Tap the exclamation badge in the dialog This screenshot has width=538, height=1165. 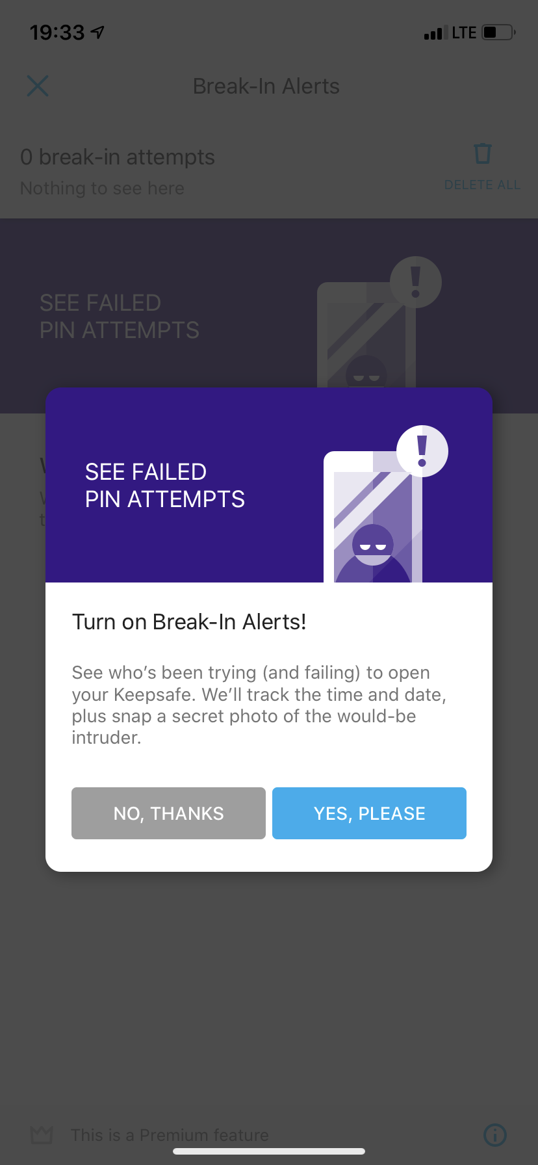click(x=422, y=451)
